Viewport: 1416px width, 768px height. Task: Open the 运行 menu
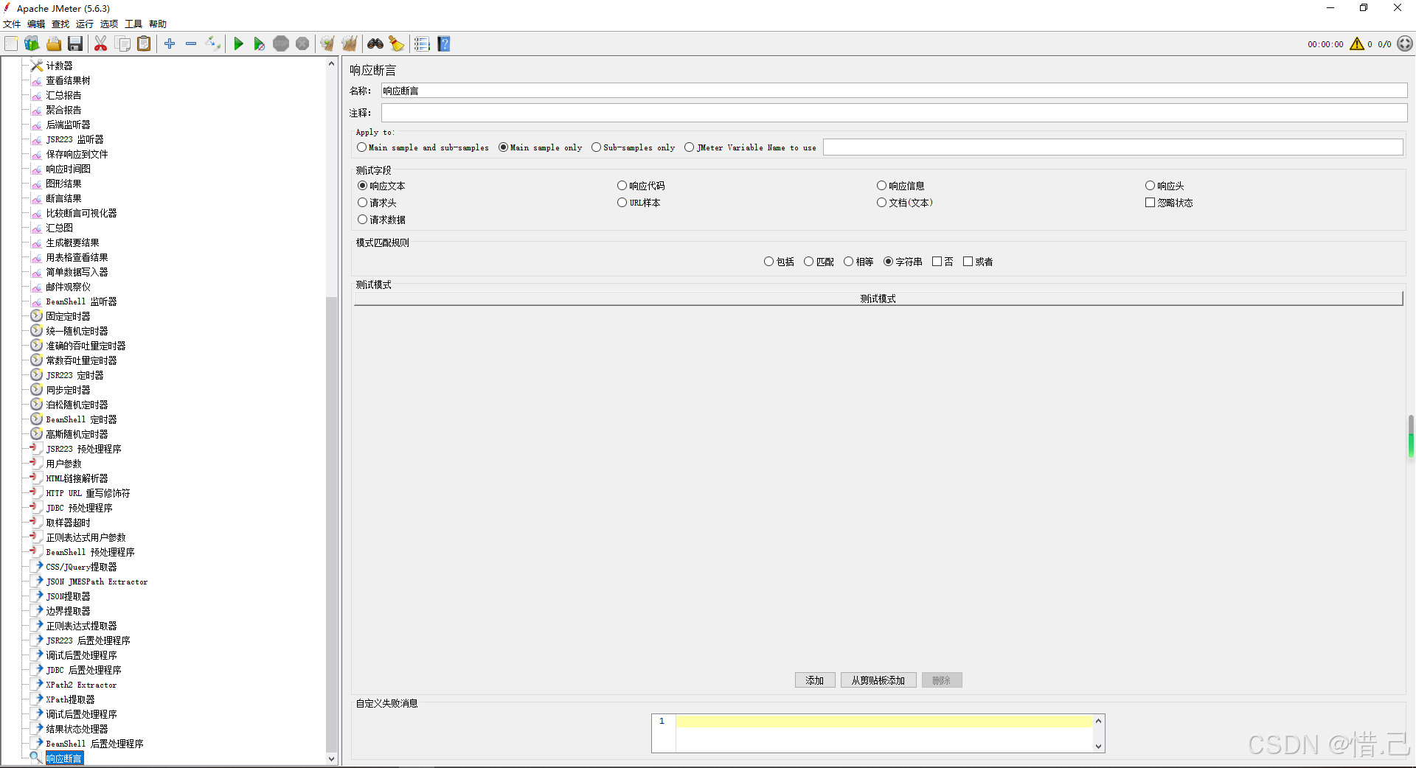[85, 24]
